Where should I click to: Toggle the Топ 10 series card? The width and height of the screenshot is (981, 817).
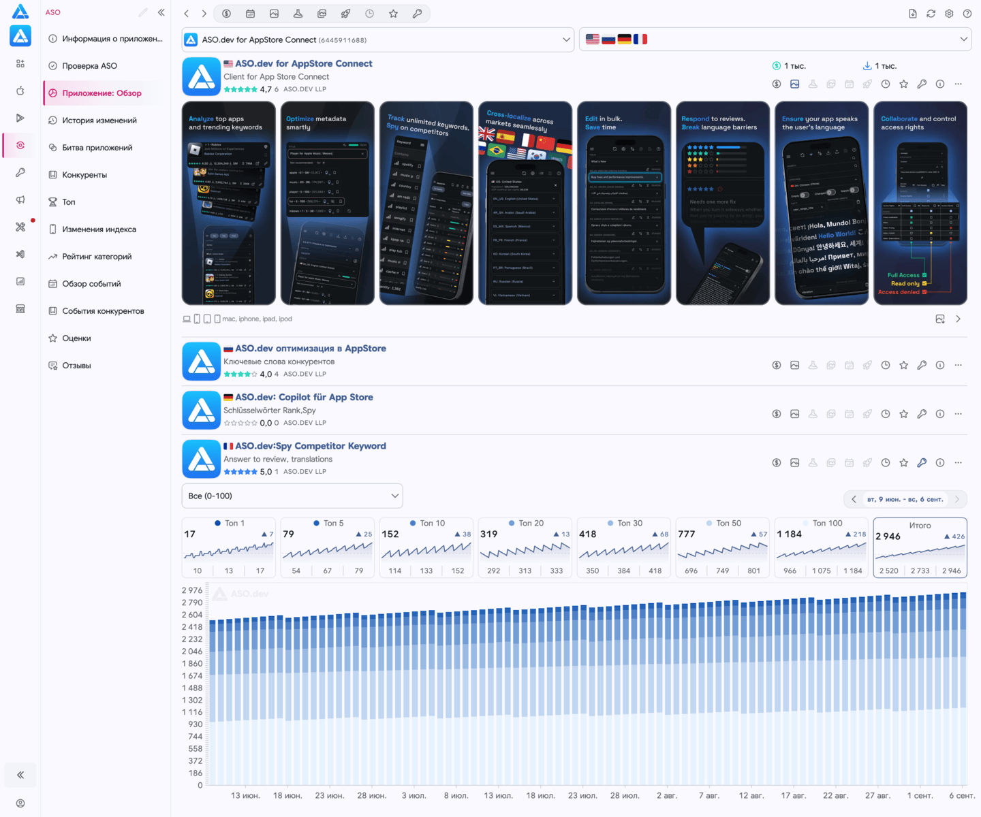[426, 547]
